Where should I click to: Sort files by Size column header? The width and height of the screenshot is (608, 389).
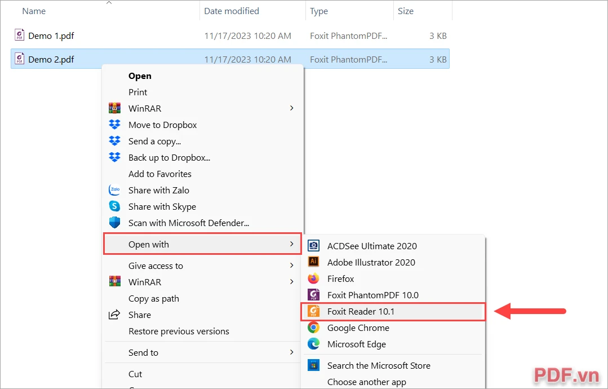(406, 11)
